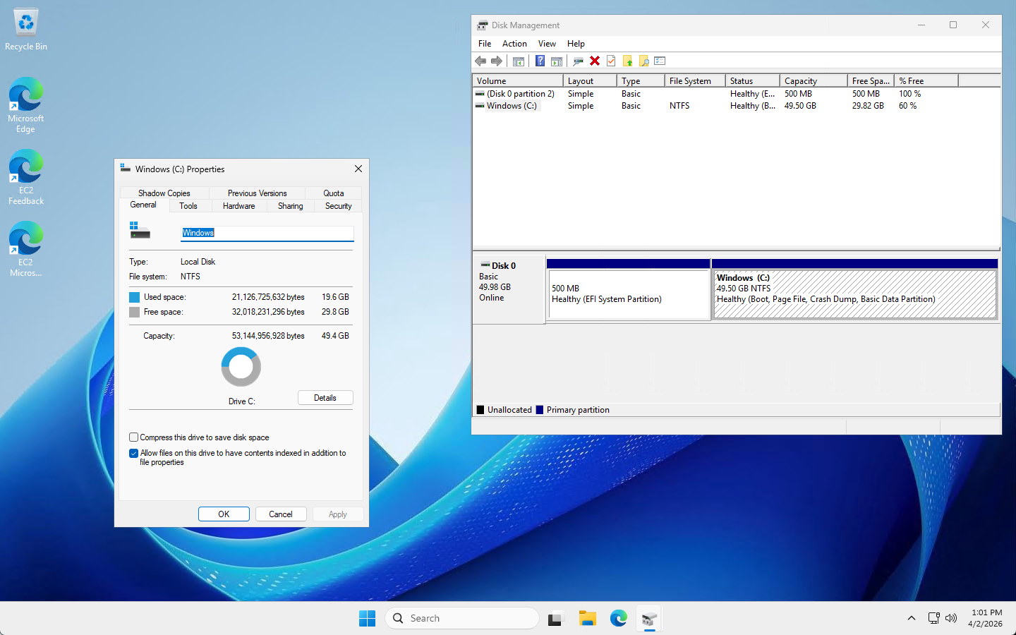Enable Compress this drive to save disk space
The image size is (1016, 635).
click(x=133, y=437)
